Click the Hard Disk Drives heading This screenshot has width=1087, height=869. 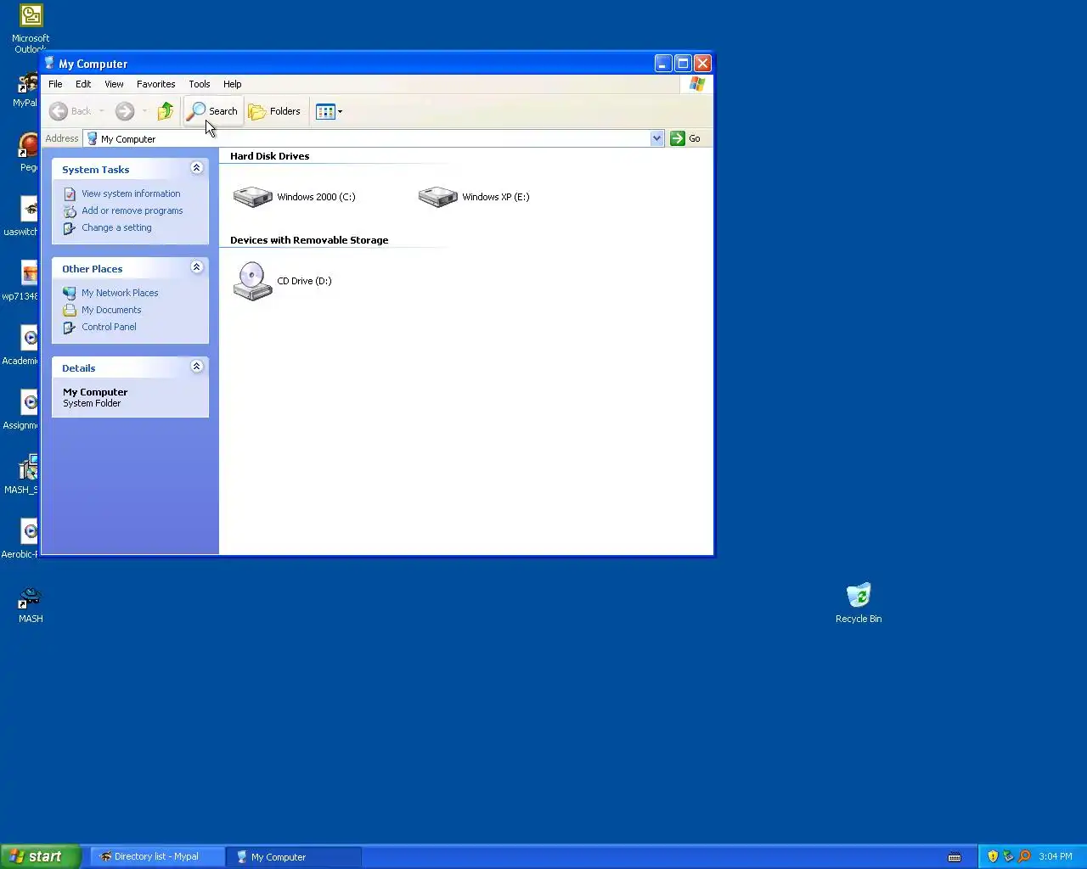[x=269, y=156]
